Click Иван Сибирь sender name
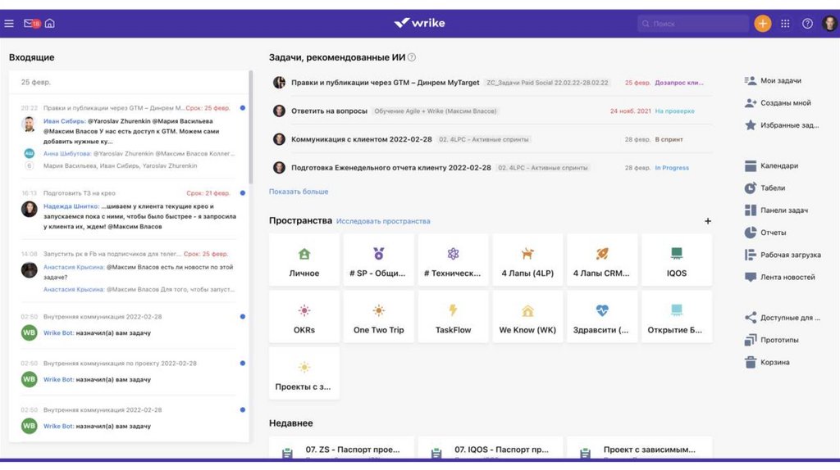840x470 pixels. [x=64, y=121]
